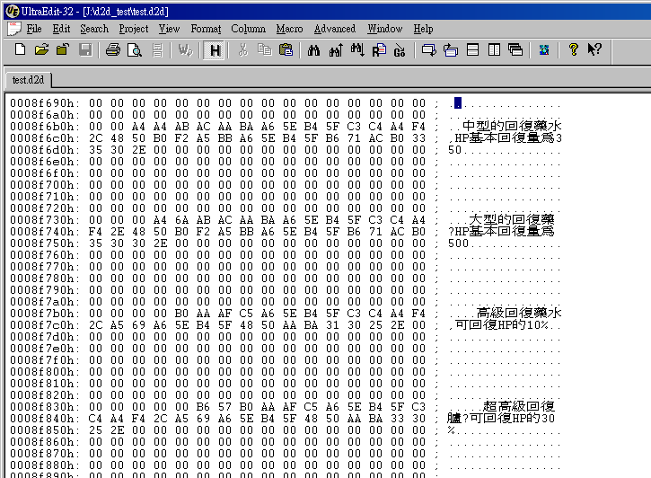Create a new file with toolbar icon
Screen dimensions: 651x478
coord(20,49)
